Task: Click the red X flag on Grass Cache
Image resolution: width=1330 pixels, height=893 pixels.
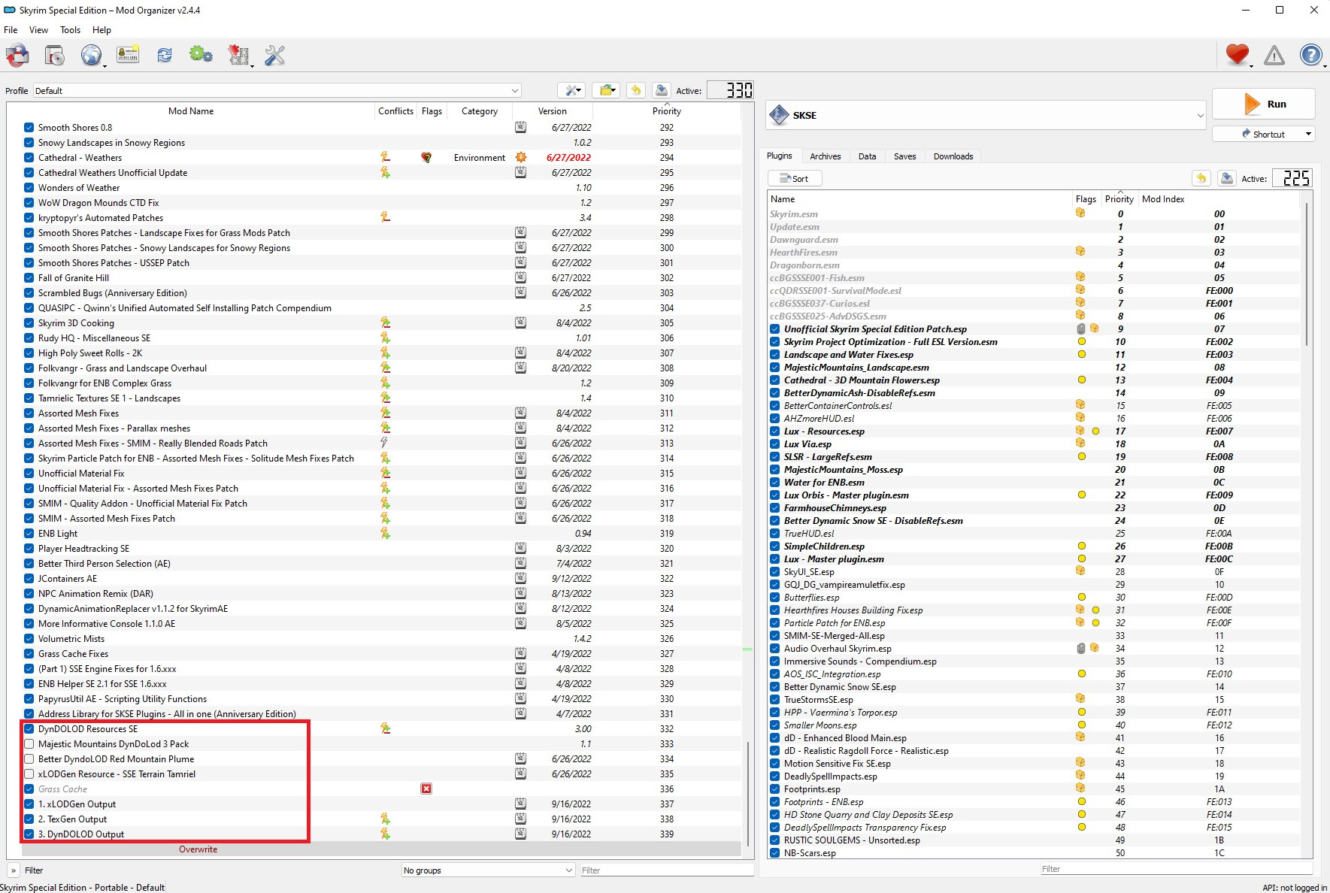Action: [x=426, y=789]
